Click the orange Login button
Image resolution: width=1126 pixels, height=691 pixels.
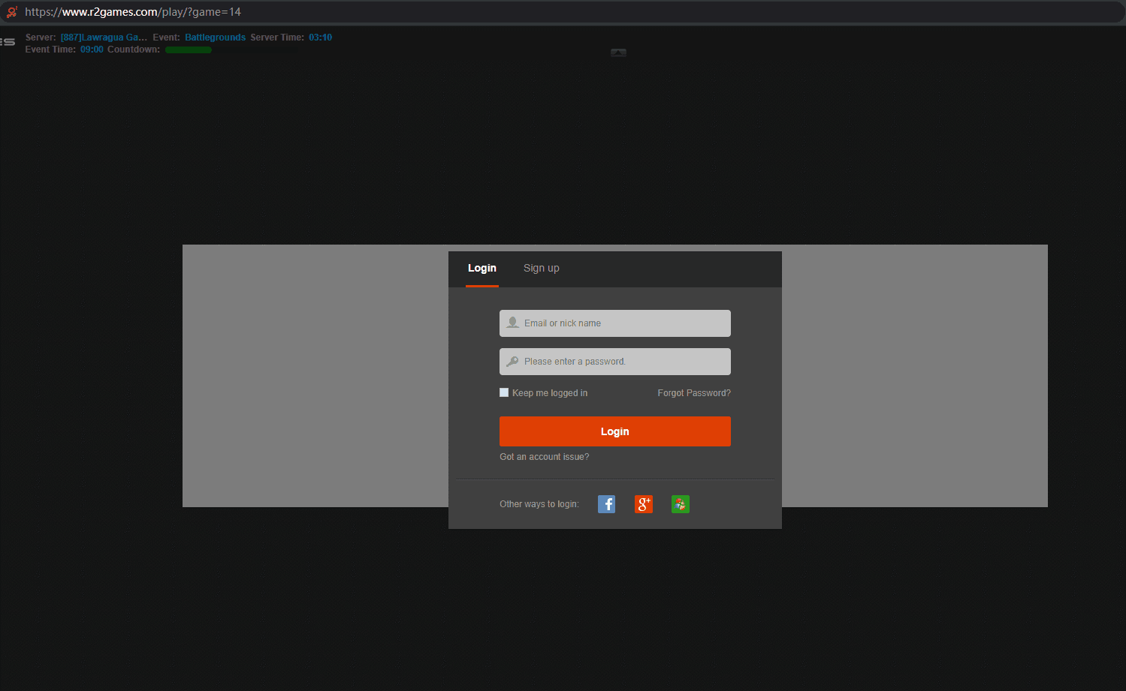pos(615,431)
